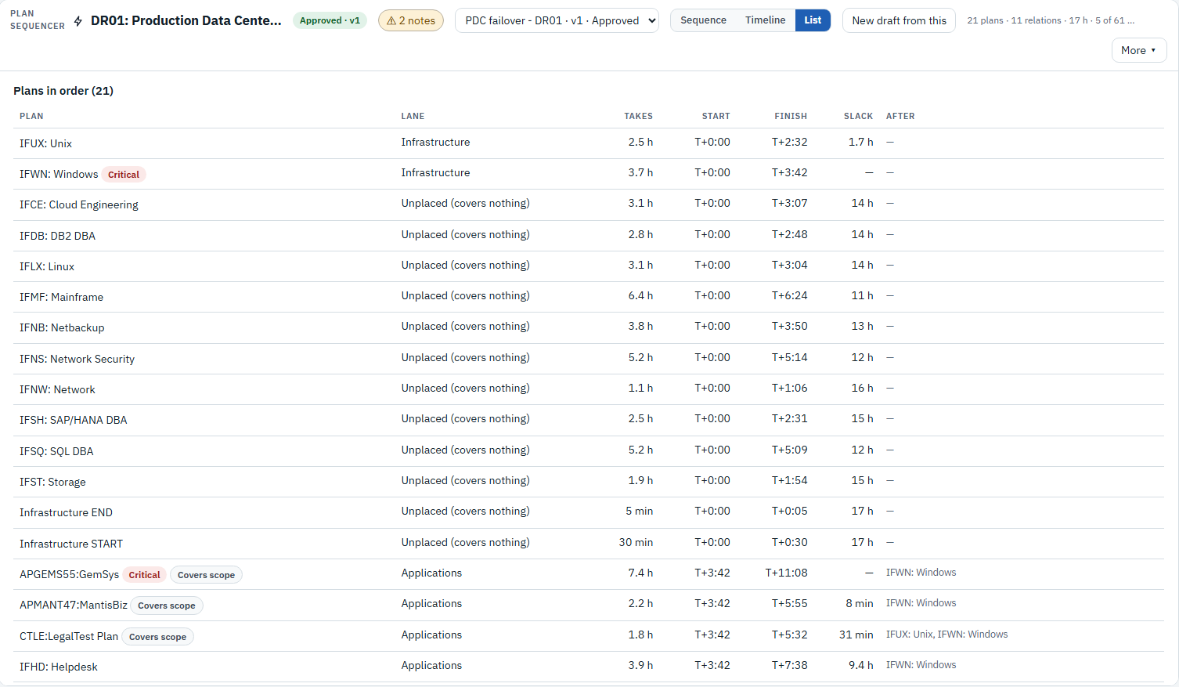1179x687 pixels.
Task: Click Covers scope tag on APMANT47:MantisBiz
Action: tap(167, 606)
